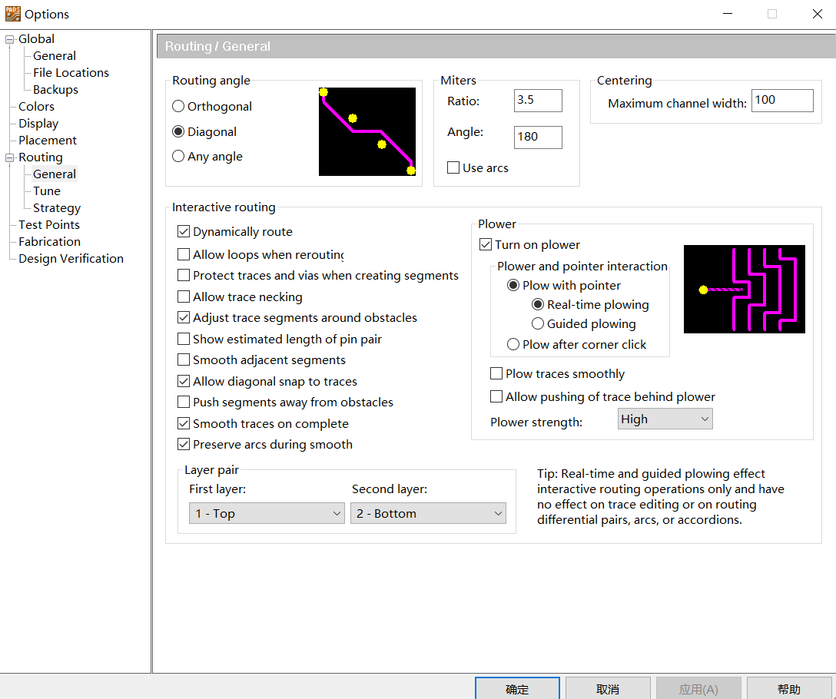Select Real-time plowing option

(538, 304)
